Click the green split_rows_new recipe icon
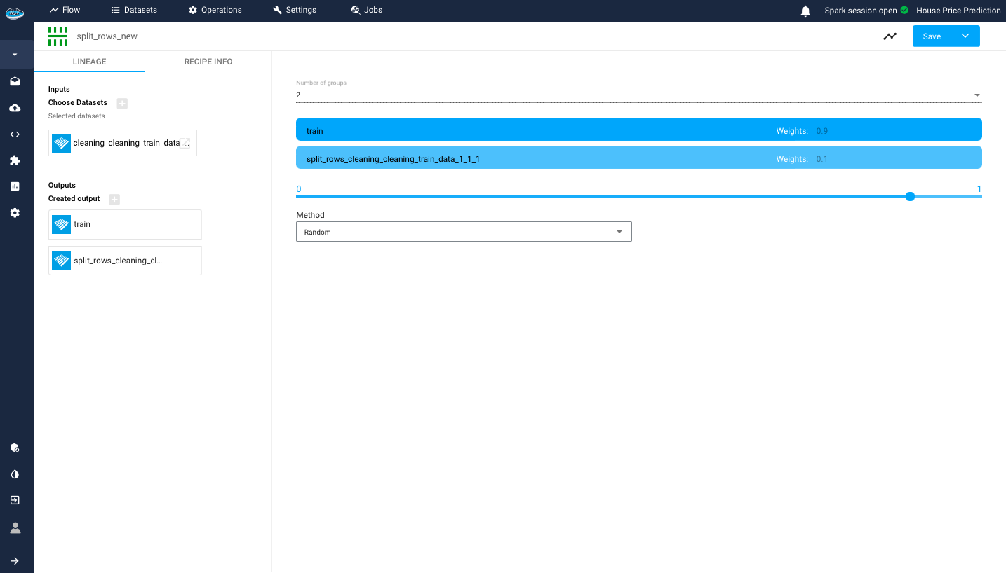 (58, 35)
